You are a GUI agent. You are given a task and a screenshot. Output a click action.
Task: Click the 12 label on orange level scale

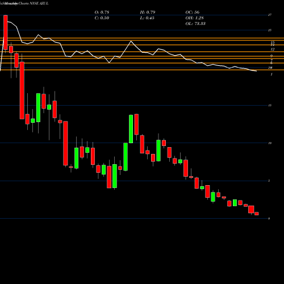click(273, 49)
